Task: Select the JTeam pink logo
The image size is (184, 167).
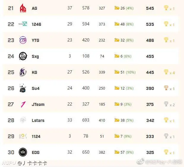Action: [x=23, y=104]
